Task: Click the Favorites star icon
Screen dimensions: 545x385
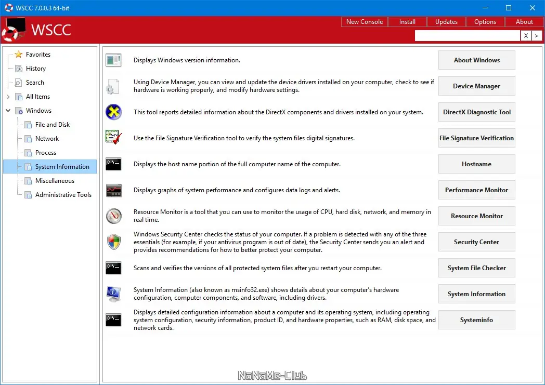Action: tap(19, 55)
